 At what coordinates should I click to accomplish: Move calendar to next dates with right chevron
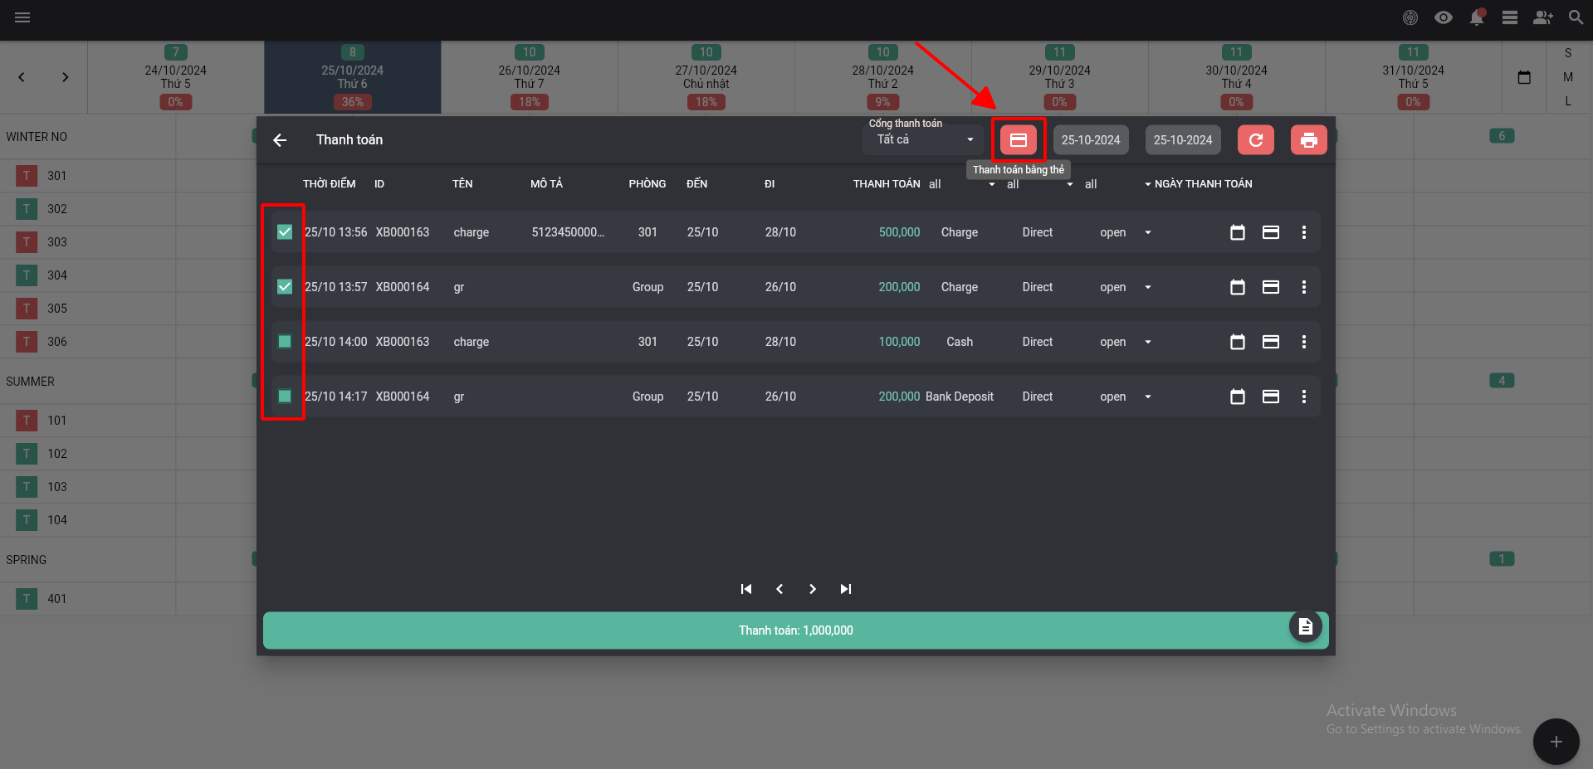click(65, 77)
